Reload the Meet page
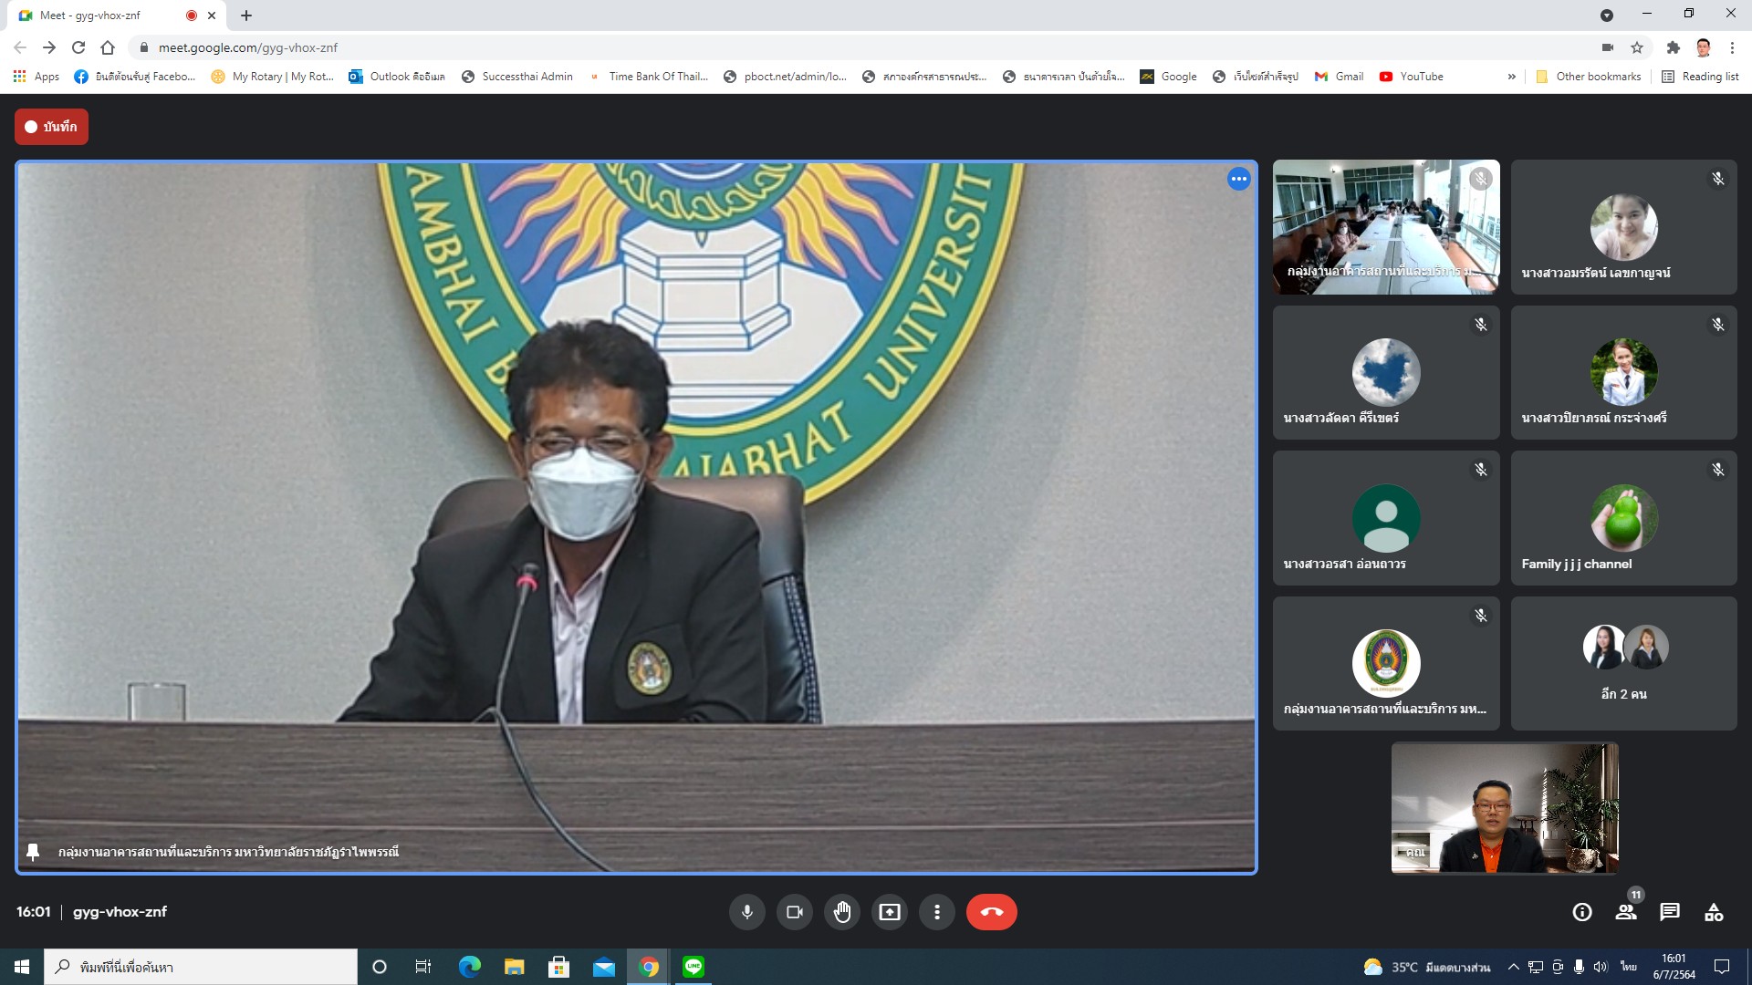This screenshot has height=985, width=1752. (x=78, y=47)
